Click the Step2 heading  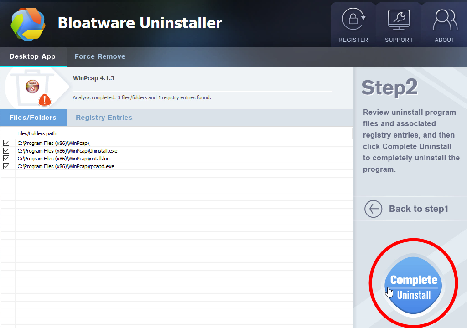point(389,87)
